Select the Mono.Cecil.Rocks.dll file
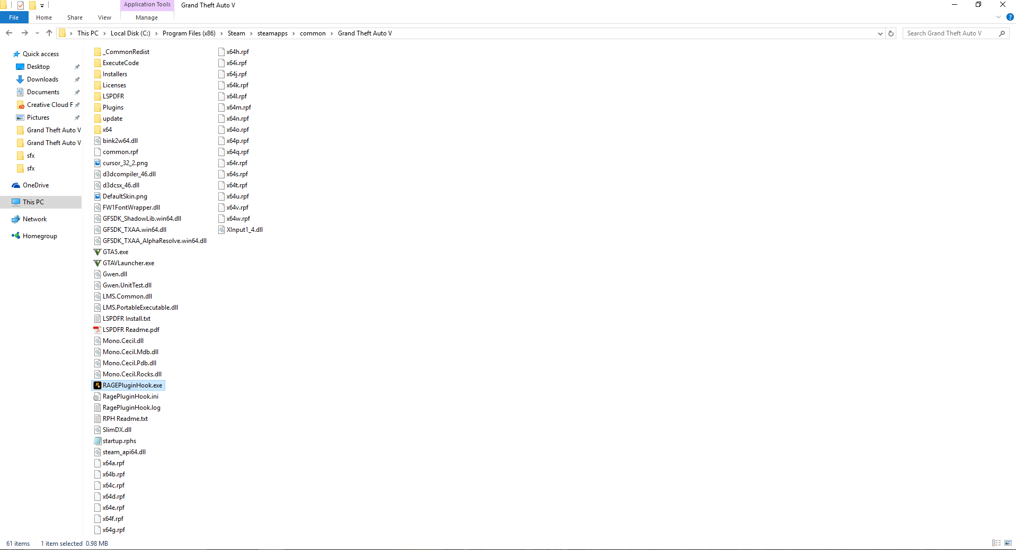This screenshot has width=1016, height=550. click(128, 374)
